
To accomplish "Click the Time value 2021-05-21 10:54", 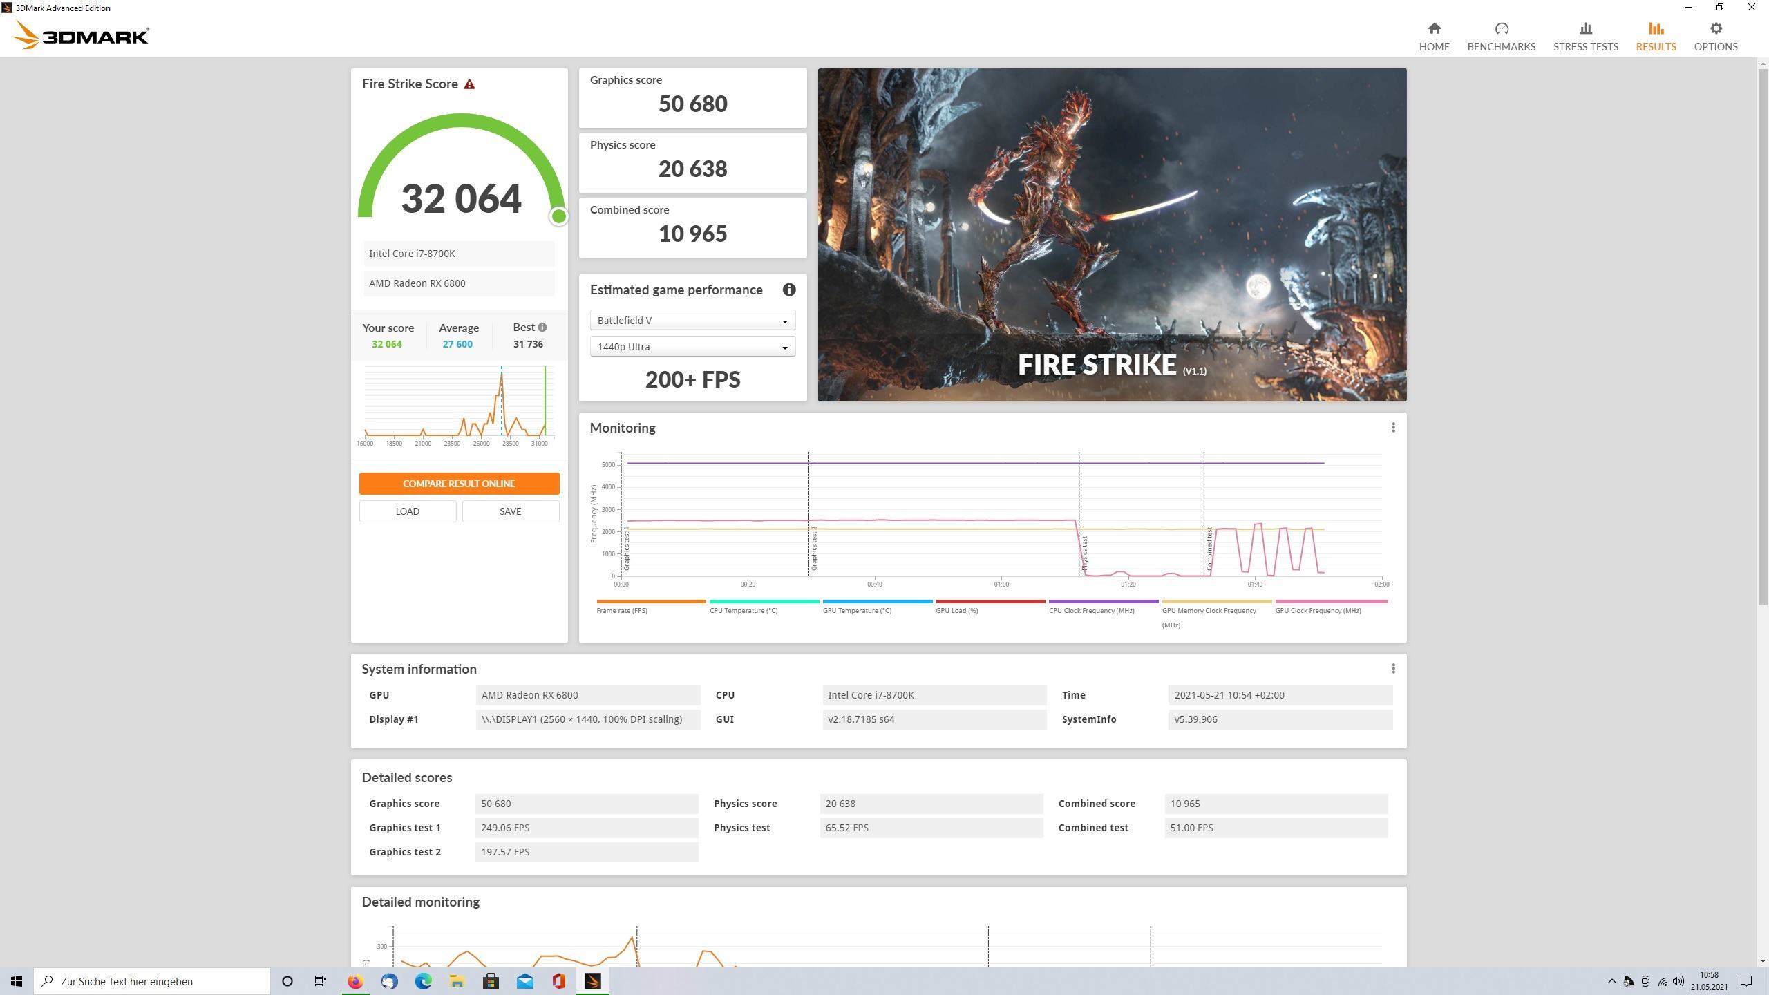I will click(x=1280, y=695).
